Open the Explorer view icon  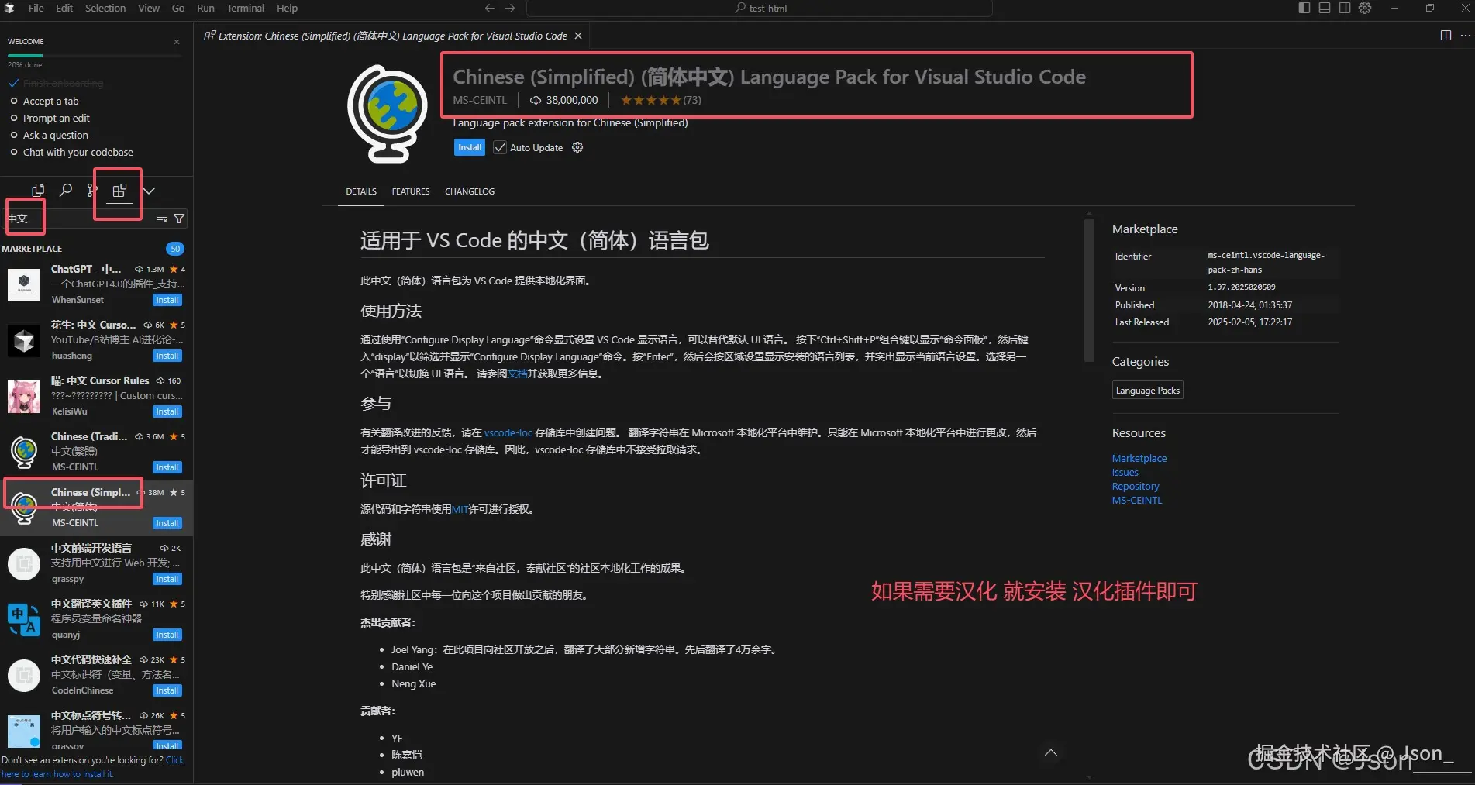(37, 190)
